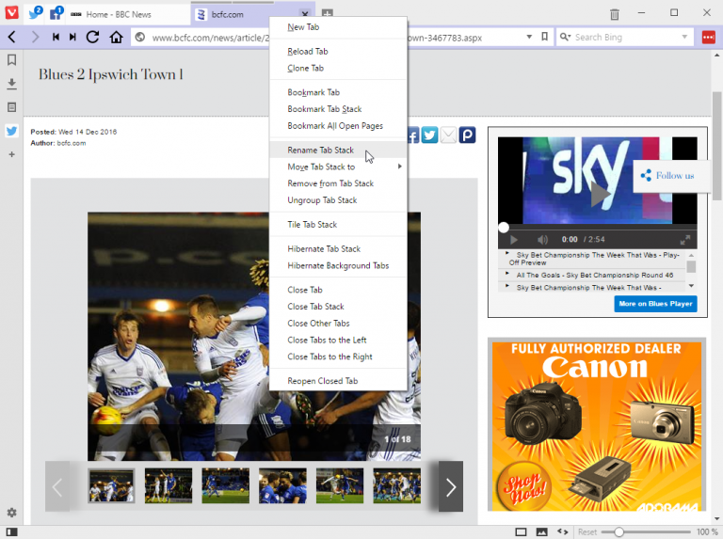The height and width of the screenshot is (539, 723).
Task: Bookmark this page from address bar
Action: click(544, 37)
